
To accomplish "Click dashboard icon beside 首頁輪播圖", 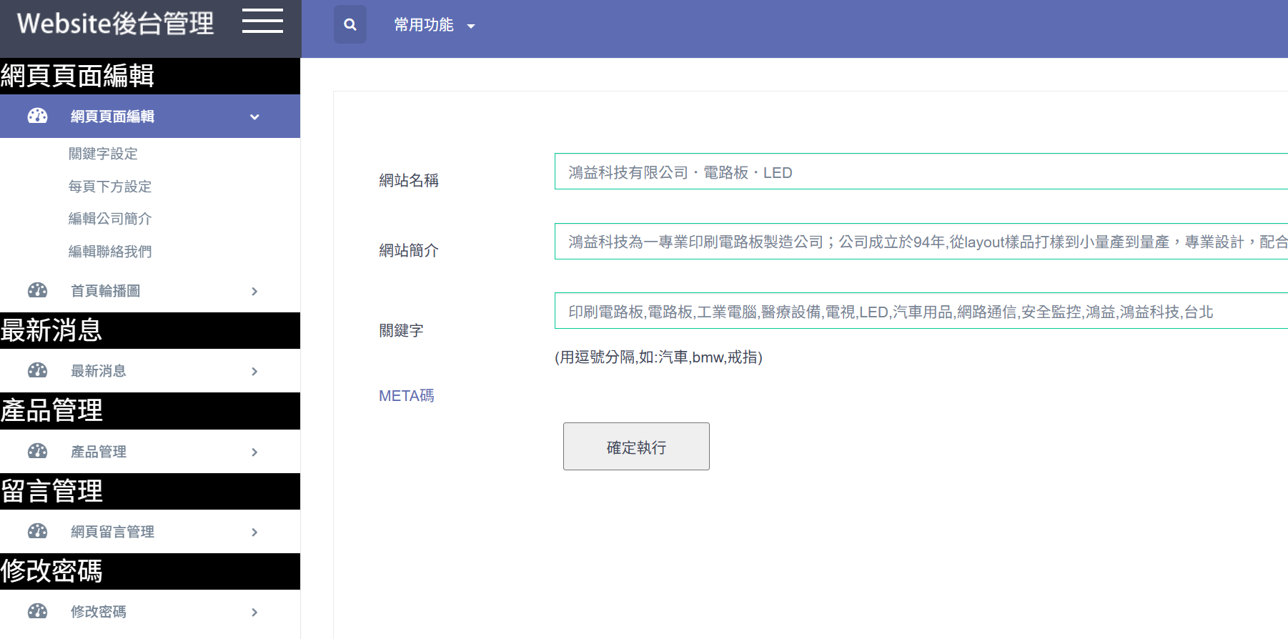I will (x=37, y=290).
